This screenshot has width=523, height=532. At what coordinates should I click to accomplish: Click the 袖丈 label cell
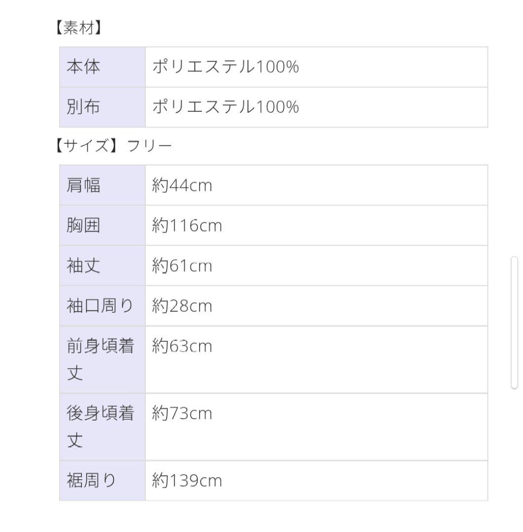[102, 266]
